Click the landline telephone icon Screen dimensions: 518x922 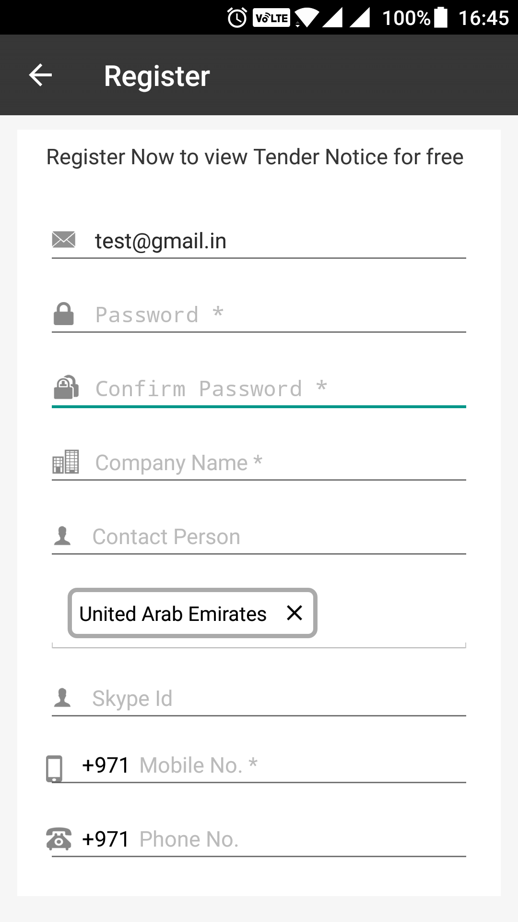pyautogui.click(x=59, y=839)
